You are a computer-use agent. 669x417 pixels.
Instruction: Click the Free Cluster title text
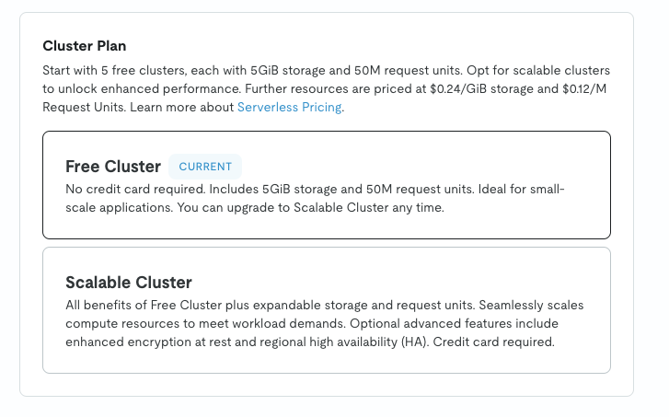[113, 167]
